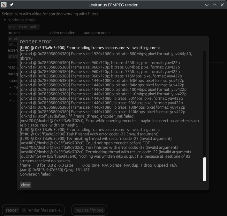This screenshot has width=227, height=216.
Task: Click the 1440x1080p 63Mbps log line
Action: [x=102, y=81]
